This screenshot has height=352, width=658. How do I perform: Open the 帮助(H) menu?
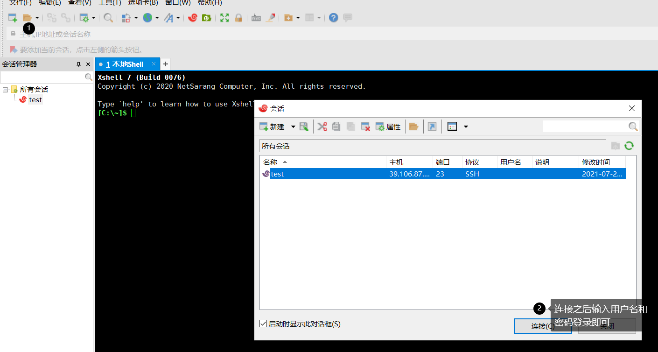click(x=210, y=2)
